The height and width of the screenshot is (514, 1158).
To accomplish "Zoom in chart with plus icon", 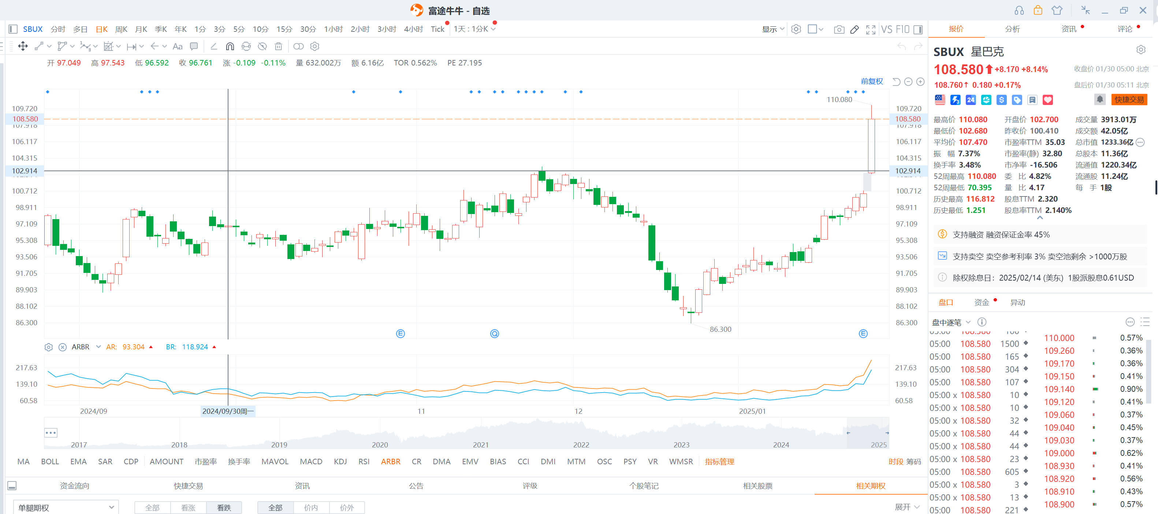I will coord(921,81).
